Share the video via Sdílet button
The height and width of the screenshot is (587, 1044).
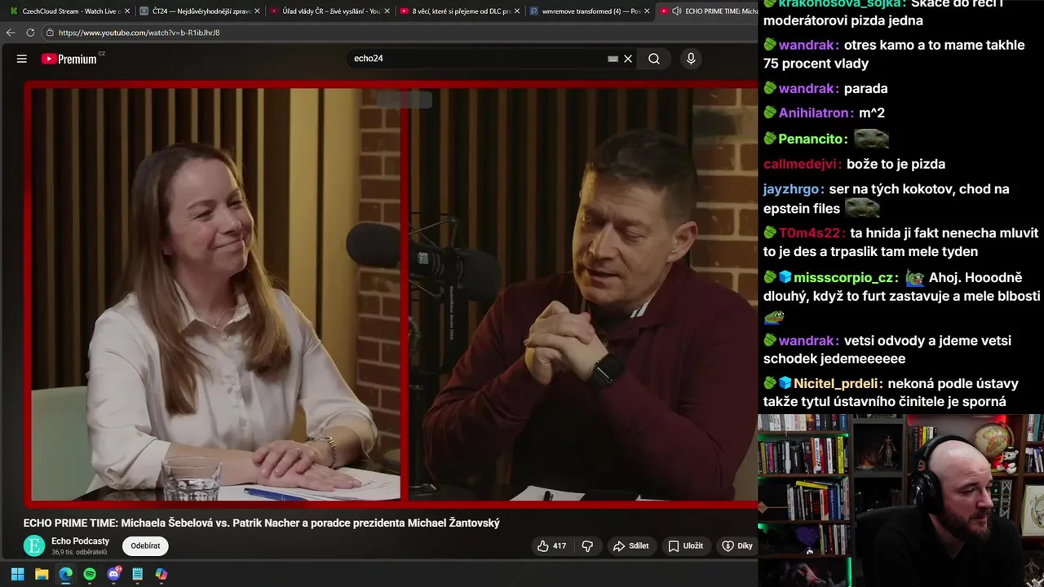(x=631, y=546)
